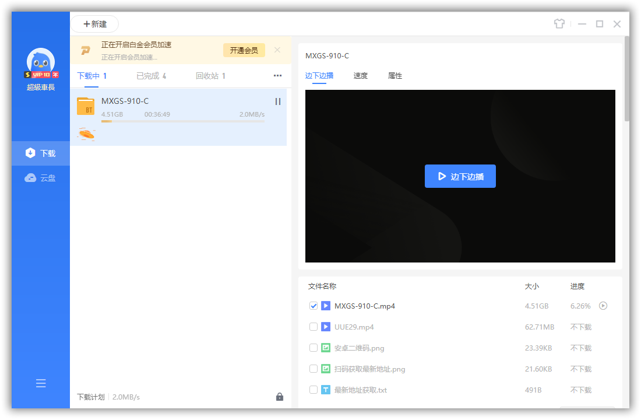The image size is (641, 420).
Task: Open the more options ellipsis menu
Action: tap(277, 76)
